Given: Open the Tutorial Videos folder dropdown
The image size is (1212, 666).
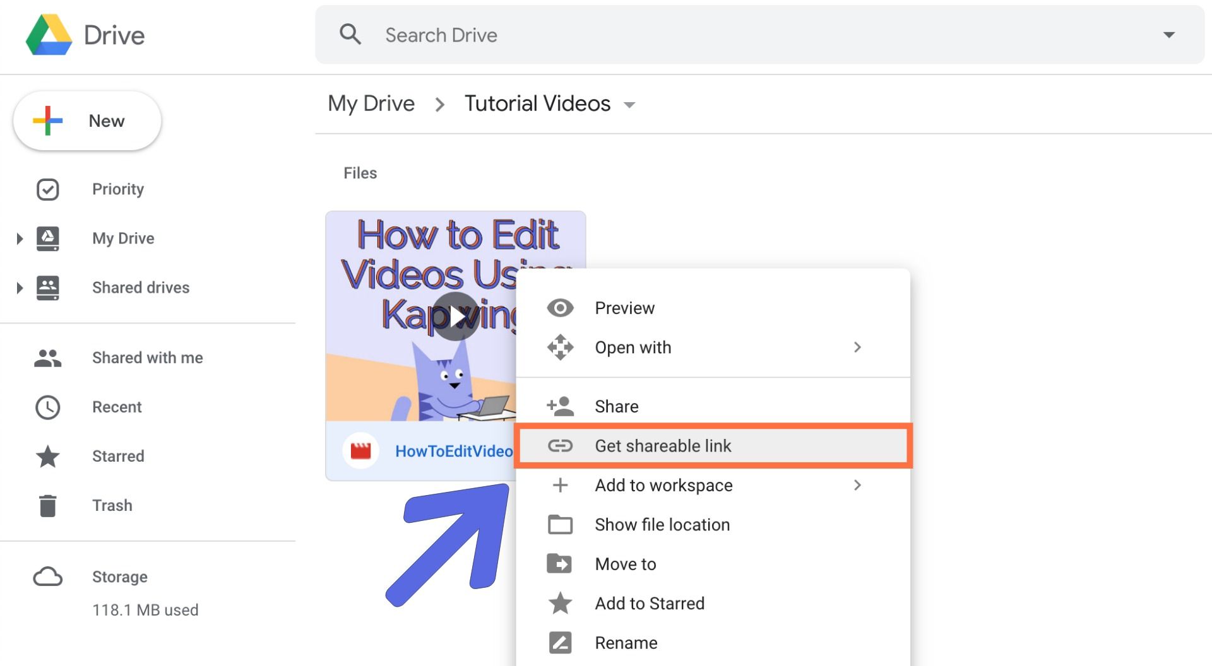Looking at the screenshot, I should (629, 105).
